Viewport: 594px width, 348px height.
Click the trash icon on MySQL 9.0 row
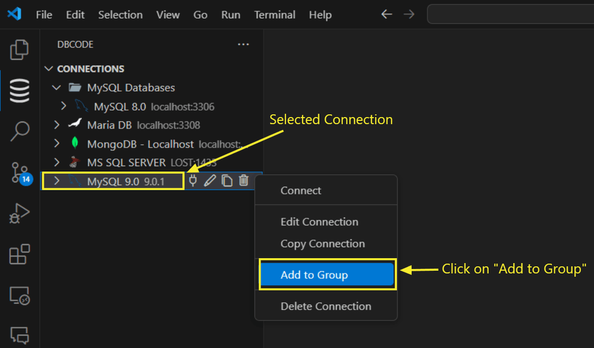(244, 180)
